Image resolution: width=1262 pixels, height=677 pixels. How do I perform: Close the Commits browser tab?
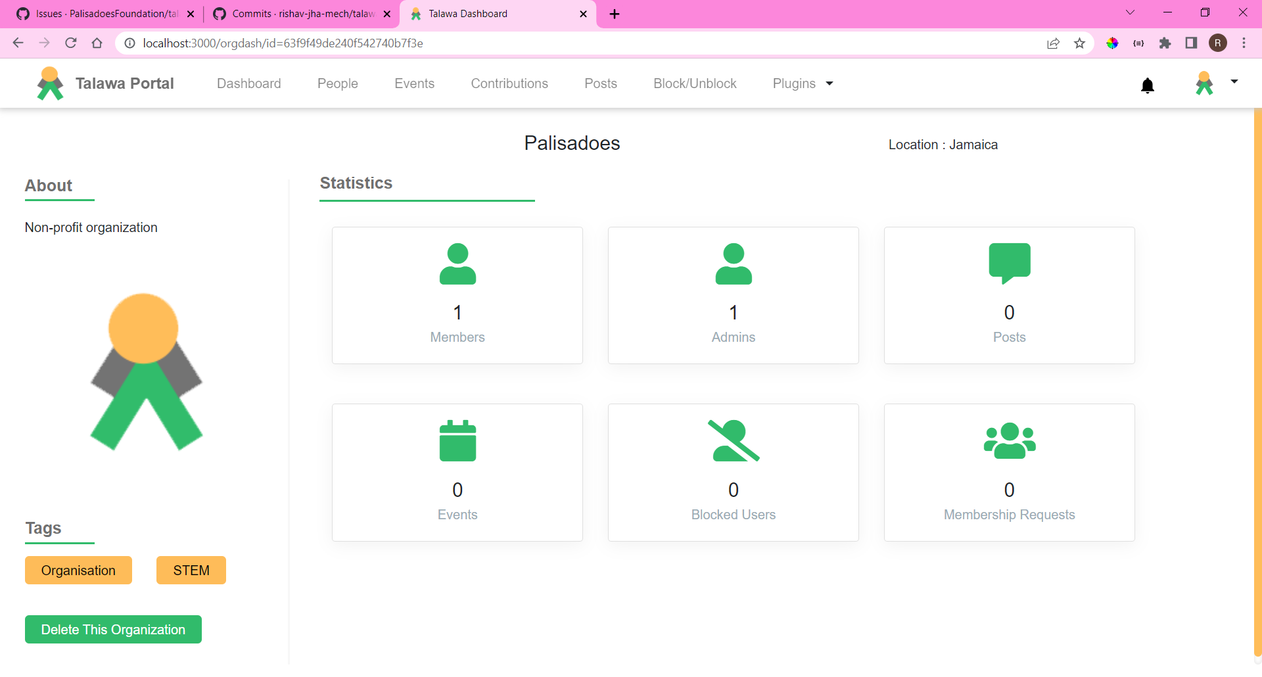387,14
